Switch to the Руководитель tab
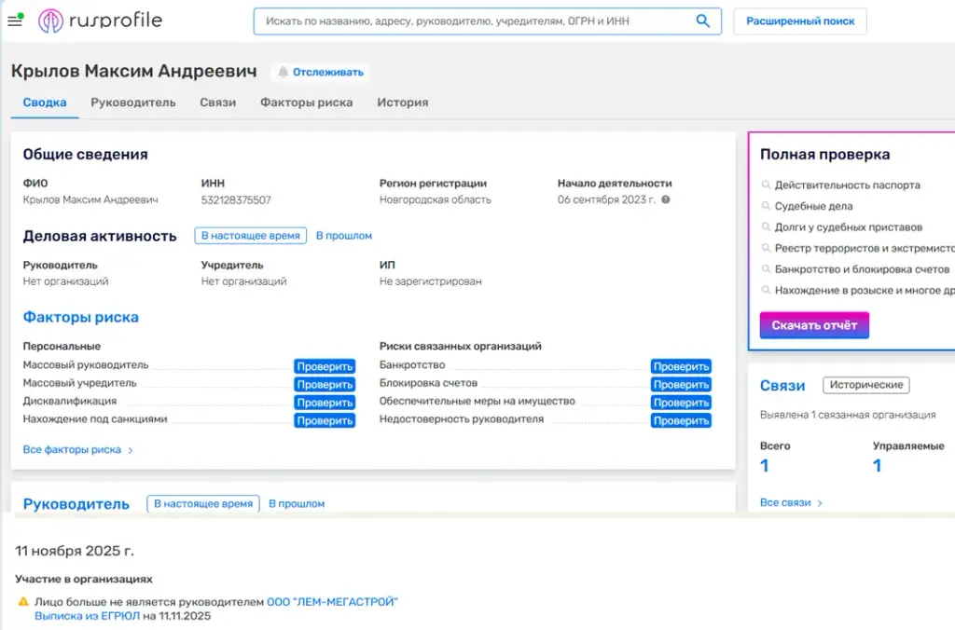Viewport: 955px width, 630px height. click(x=132, y=103)
